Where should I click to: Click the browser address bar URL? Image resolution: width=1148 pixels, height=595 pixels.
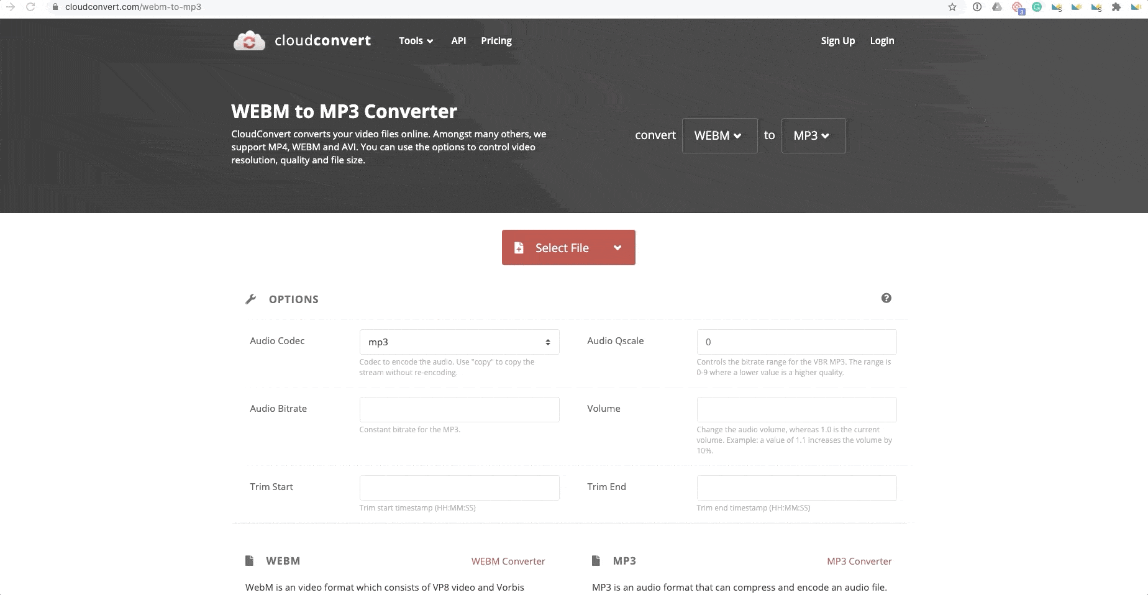tap(133, 7)
